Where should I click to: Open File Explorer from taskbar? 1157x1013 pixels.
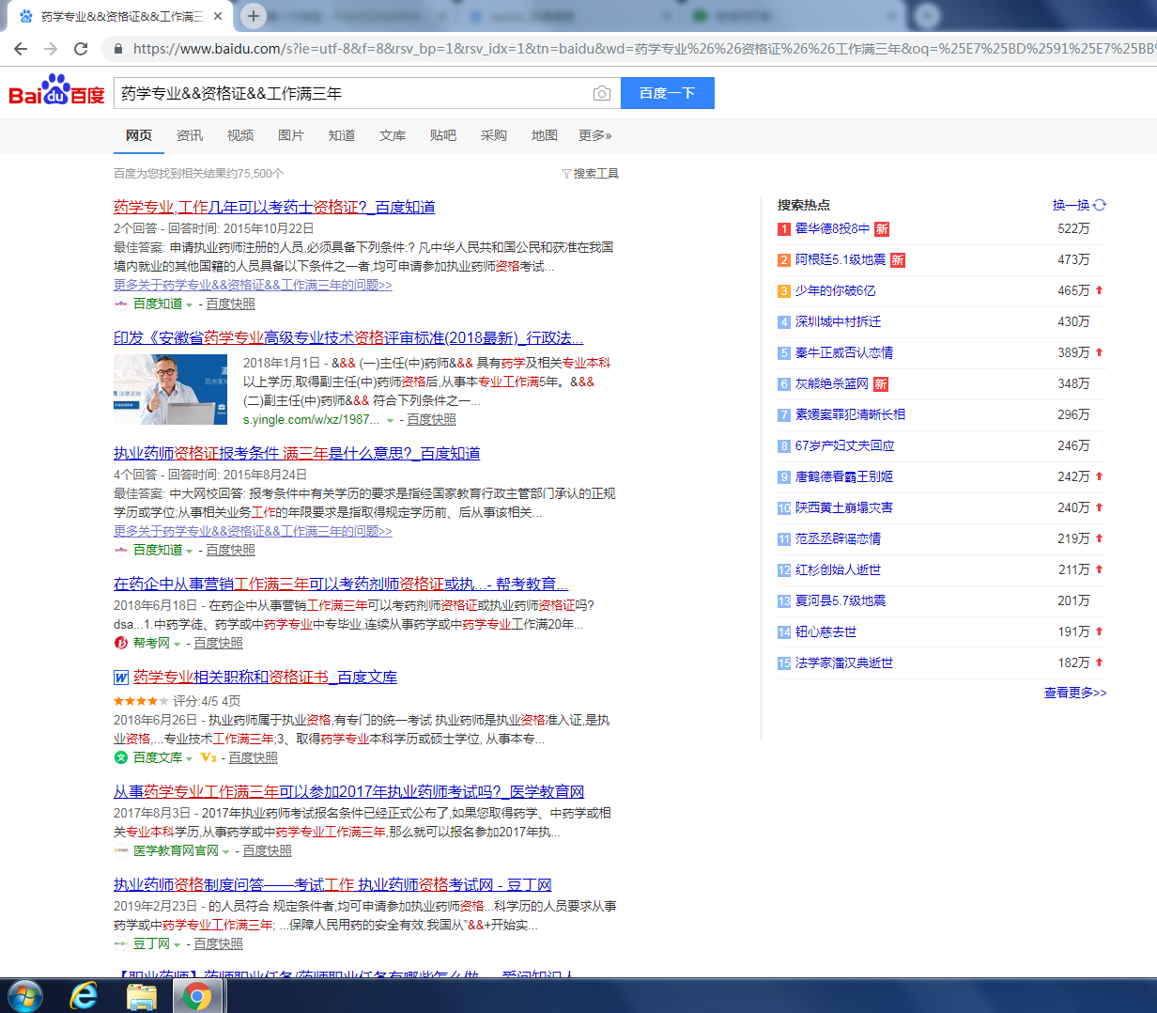point(142,996)
